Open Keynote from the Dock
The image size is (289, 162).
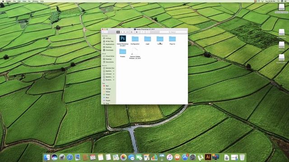point(162,157)
